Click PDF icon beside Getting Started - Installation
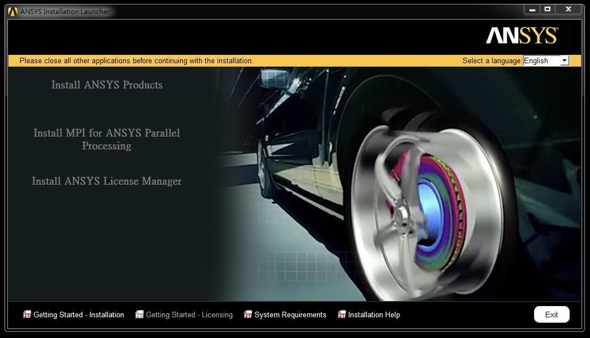 (27, 314)
